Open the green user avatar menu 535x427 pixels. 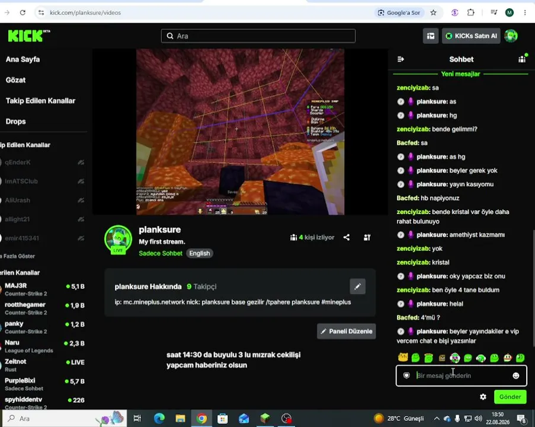[511, 36]
